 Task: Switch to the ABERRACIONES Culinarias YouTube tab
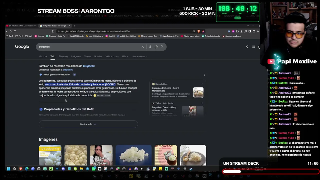(21, 26)
